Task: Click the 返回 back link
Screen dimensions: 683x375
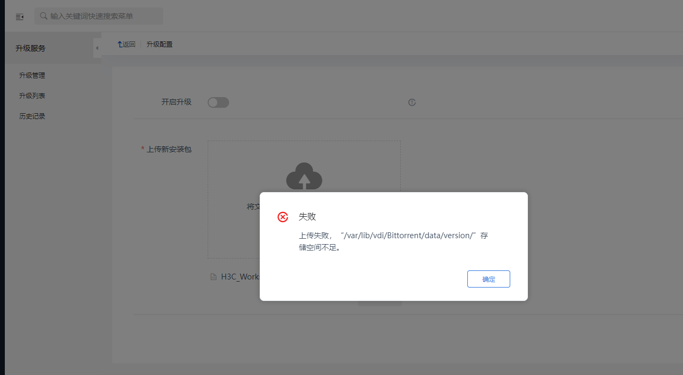Action: coord(127,44)
